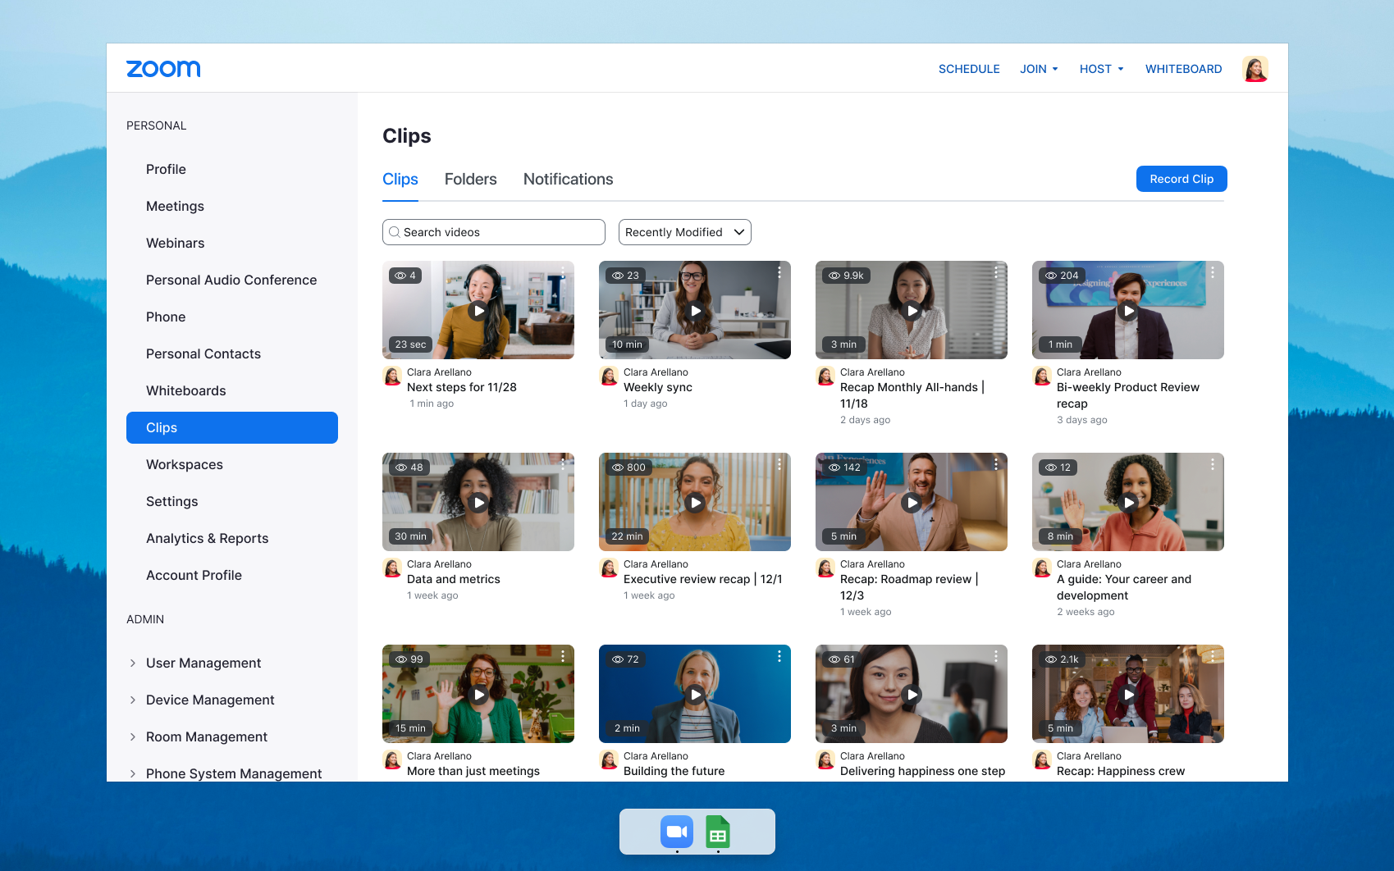Viewport: 1394px width, 871px height.
Task: Play the Weekly sync clip
Action: pyautogui.click(x=695, y=311)
